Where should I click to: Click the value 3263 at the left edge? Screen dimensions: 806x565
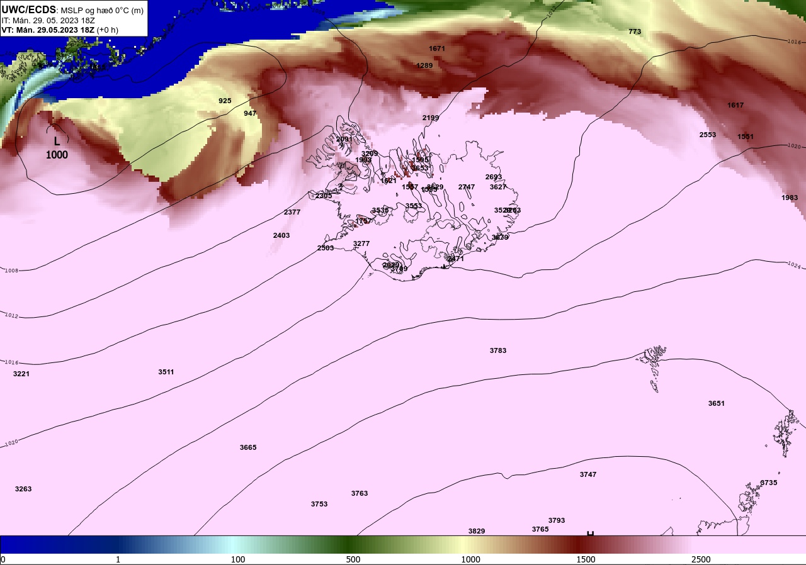tap(23, 489)
